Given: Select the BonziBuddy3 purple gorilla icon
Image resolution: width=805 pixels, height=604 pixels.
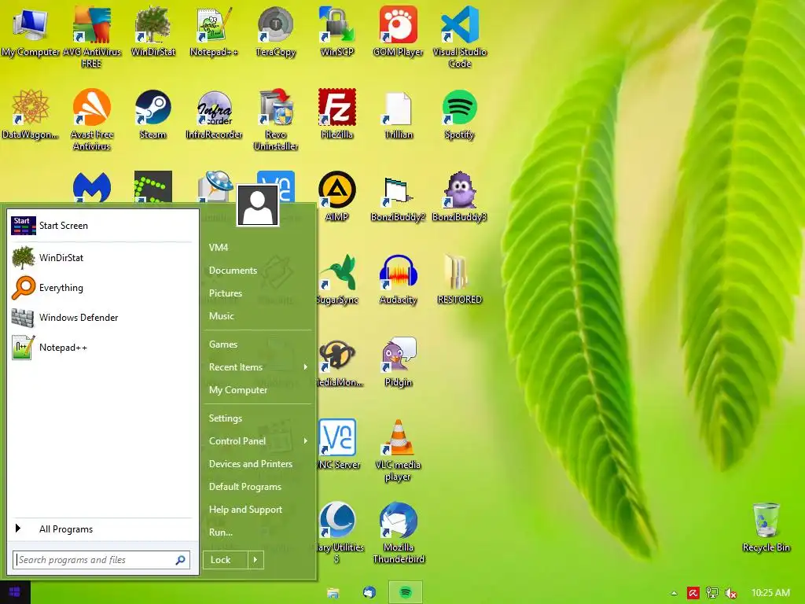Looking at the screenshot, I should [x=459, y=197].
